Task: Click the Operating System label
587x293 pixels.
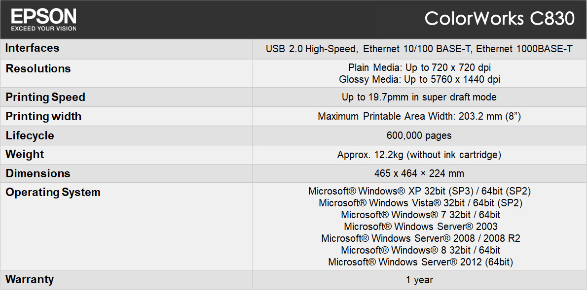Action: pos(53,193)
